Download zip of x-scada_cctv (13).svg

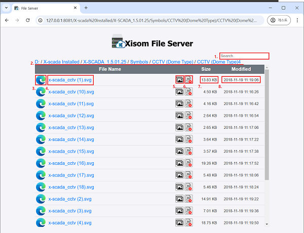(x=188, y=127)
